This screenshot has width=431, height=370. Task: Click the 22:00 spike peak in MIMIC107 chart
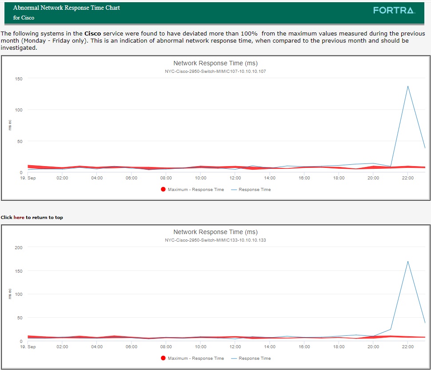pos(408,86)
